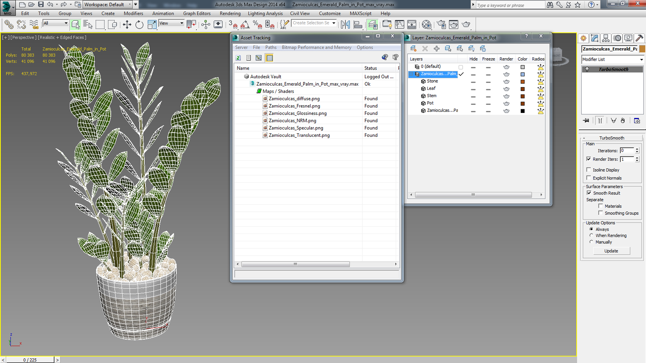Open the Hierarchy command panel tab
The image size is (646, 363).
point(606,38)
